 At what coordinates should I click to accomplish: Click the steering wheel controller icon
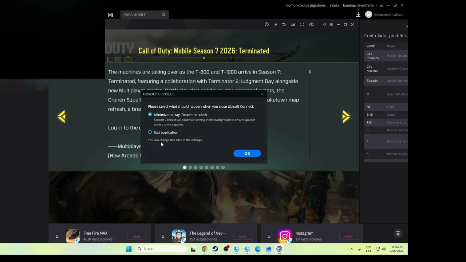[311, 24]
